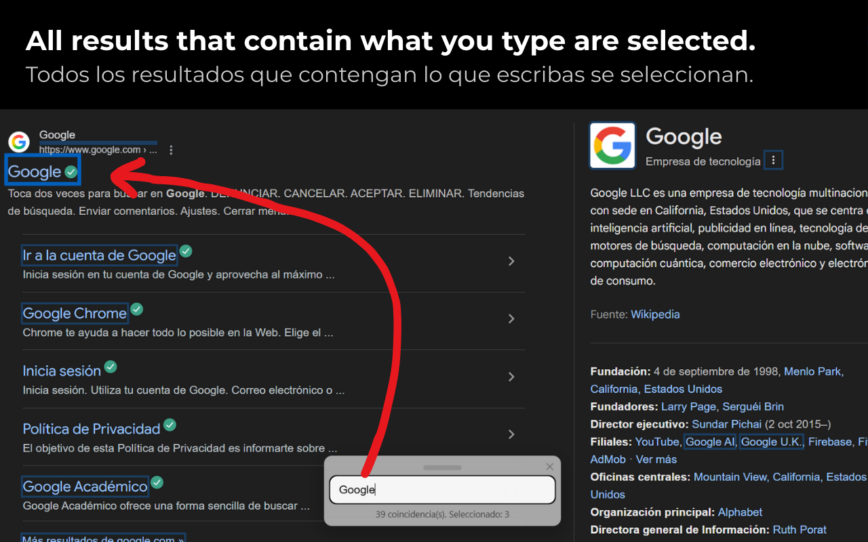Image resolution: width=868 pixels, height=542 pixels.
Task: Click the verified badge beside the Google title
Action: coord(71,172)
